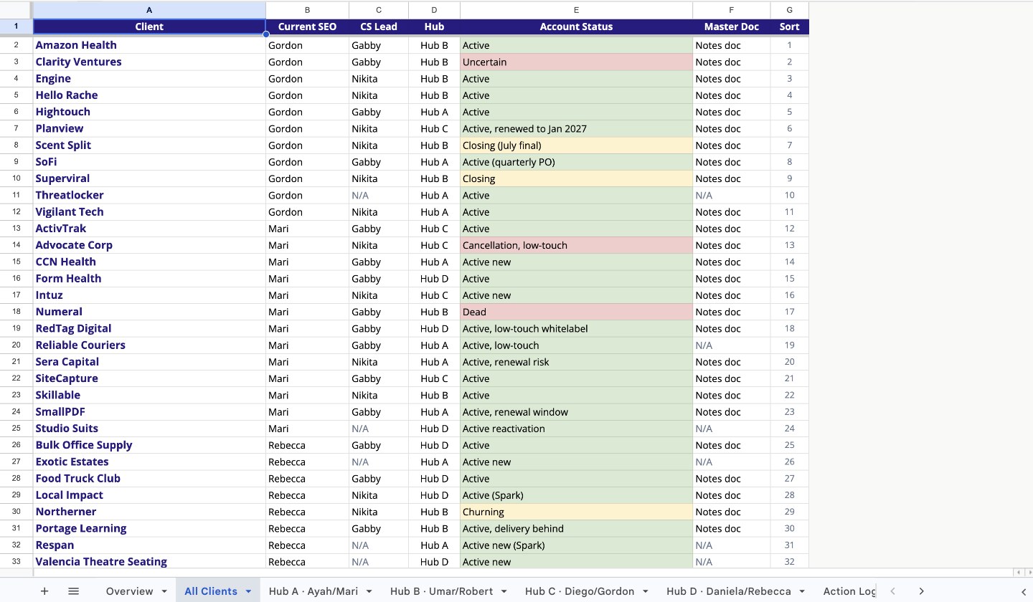Open Notes doc link for Superviral
1033x602 pixels.
tap(718, 178)
